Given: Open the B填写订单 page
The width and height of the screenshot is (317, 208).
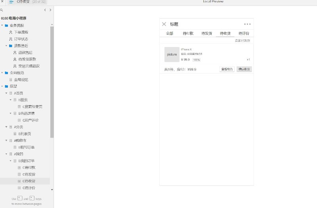Looking at the screenshot, I should (x=27, y=147).
